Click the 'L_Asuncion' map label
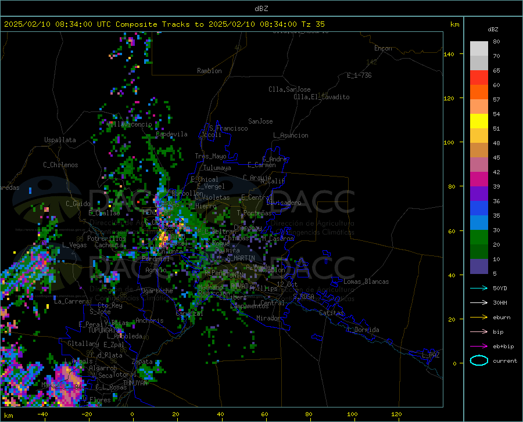Image resolution: width=523 pixels, height=422 pixels. click(291, 135)
